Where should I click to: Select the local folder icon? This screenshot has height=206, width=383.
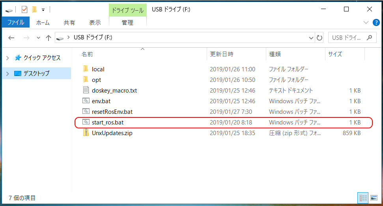point(86,69)
